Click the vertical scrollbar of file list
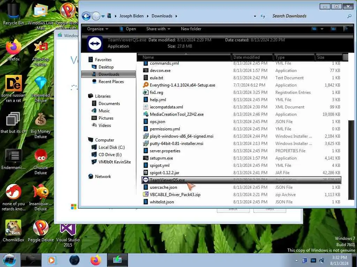 click(x=351, y=160)
